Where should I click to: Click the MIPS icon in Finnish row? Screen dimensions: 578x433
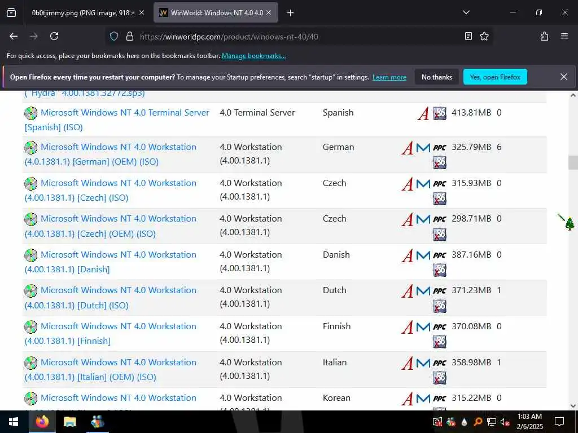click(x=423, y=326)
